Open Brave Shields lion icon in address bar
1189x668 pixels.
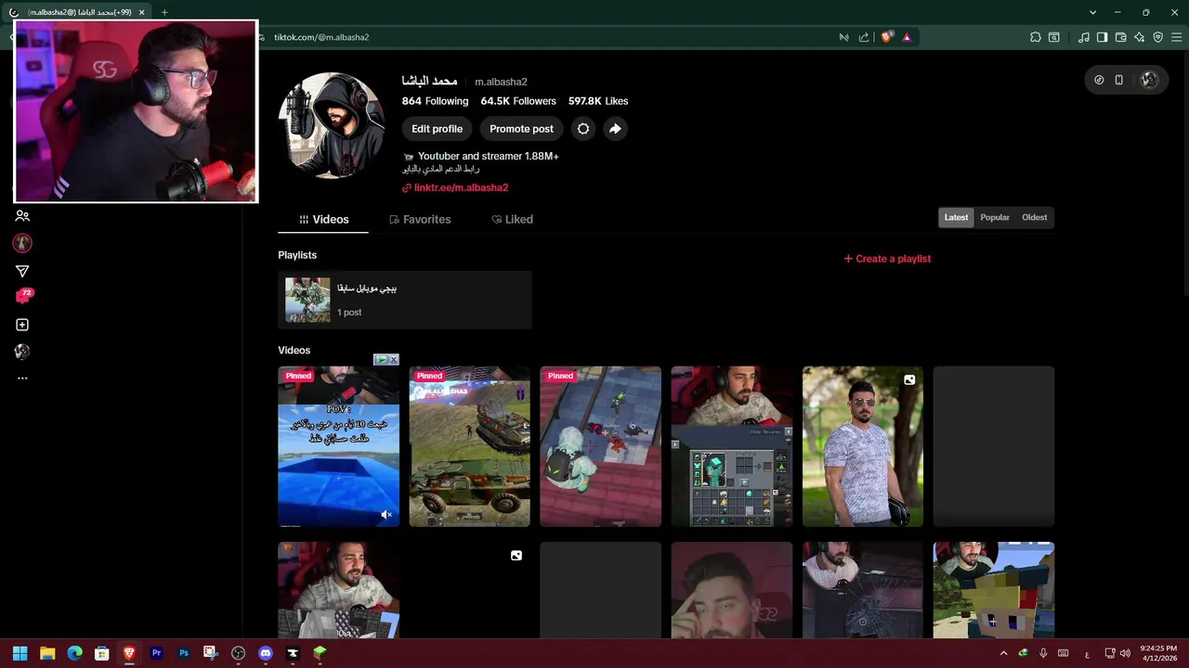(887, 37)
